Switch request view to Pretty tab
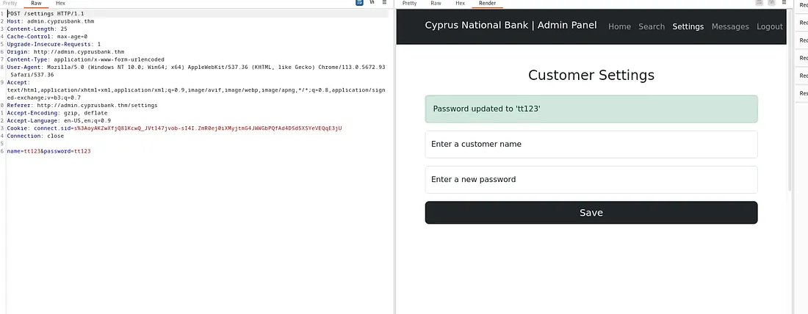Screen dimensions: 808x314 coord(12,4)
